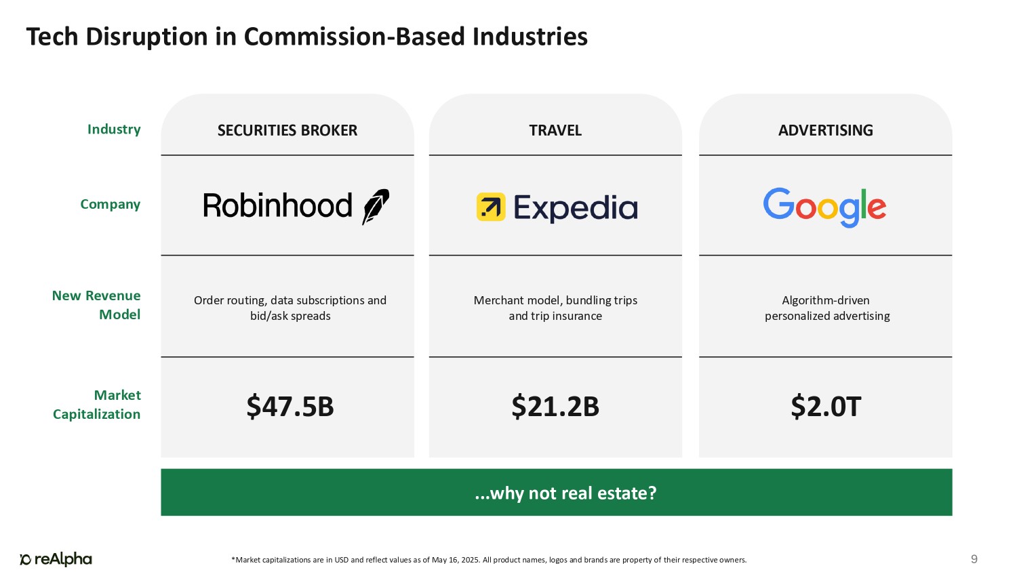Click the ADVERTISING column header
Viewport: 1017px width, 572px height.
click(825, 130)
